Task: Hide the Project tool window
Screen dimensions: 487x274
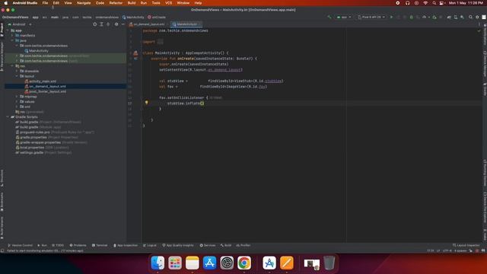Action: (x=123, y=24)
